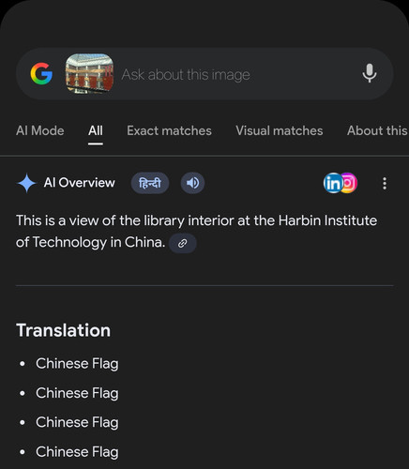The height and width of the screenshot is (469, 409).
Task: Open the About this image tab
Action: 377,130
